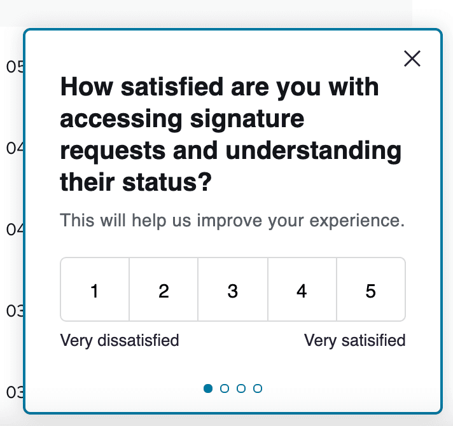This screenshot has height=426, width=453.
Task: Select the lower "03" entry behind the dialog
Action: [13, 392]
